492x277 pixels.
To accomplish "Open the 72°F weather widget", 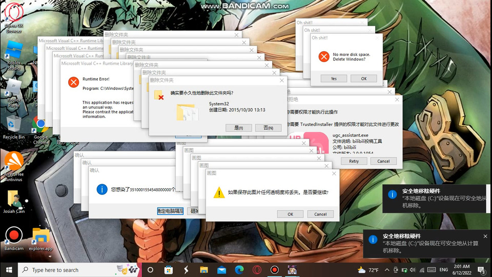I will (x=368, y=270).
